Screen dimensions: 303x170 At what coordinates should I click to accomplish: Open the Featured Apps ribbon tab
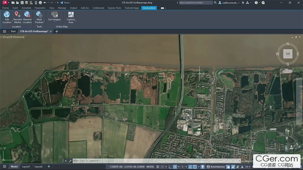pos(132,8)
